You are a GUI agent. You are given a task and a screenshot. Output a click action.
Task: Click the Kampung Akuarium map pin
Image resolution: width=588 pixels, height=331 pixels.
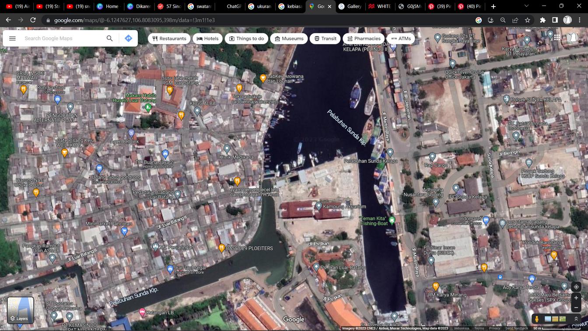click(x=319, y=206)
